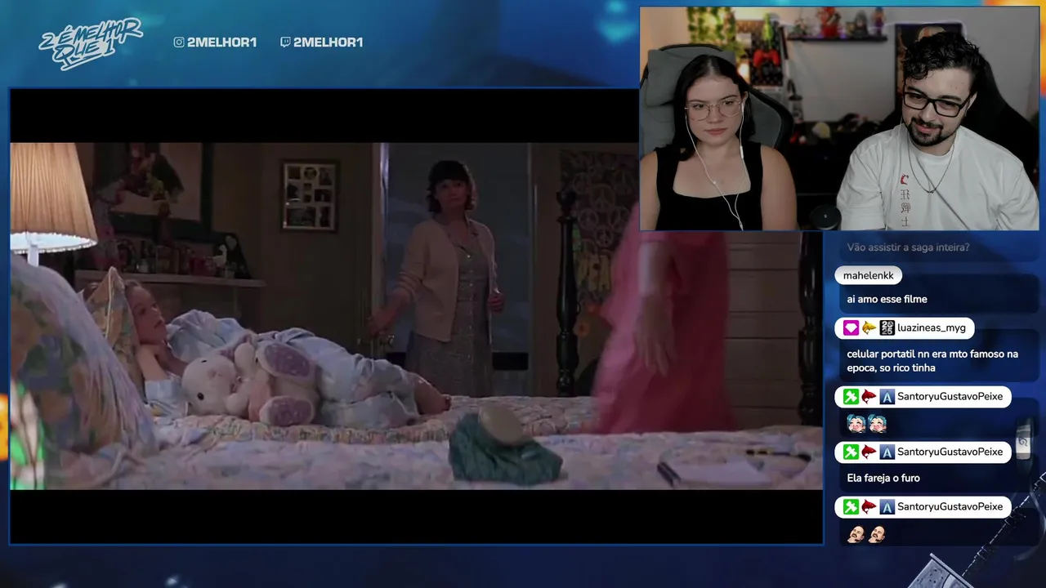Click the message 'ai amo esse filme'
This screenshot has height=588, width=1046.
point(887,300)
